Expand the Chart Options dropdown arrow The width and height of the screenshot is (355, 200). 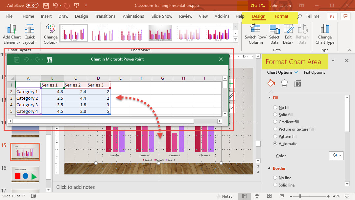coord(296,72)
